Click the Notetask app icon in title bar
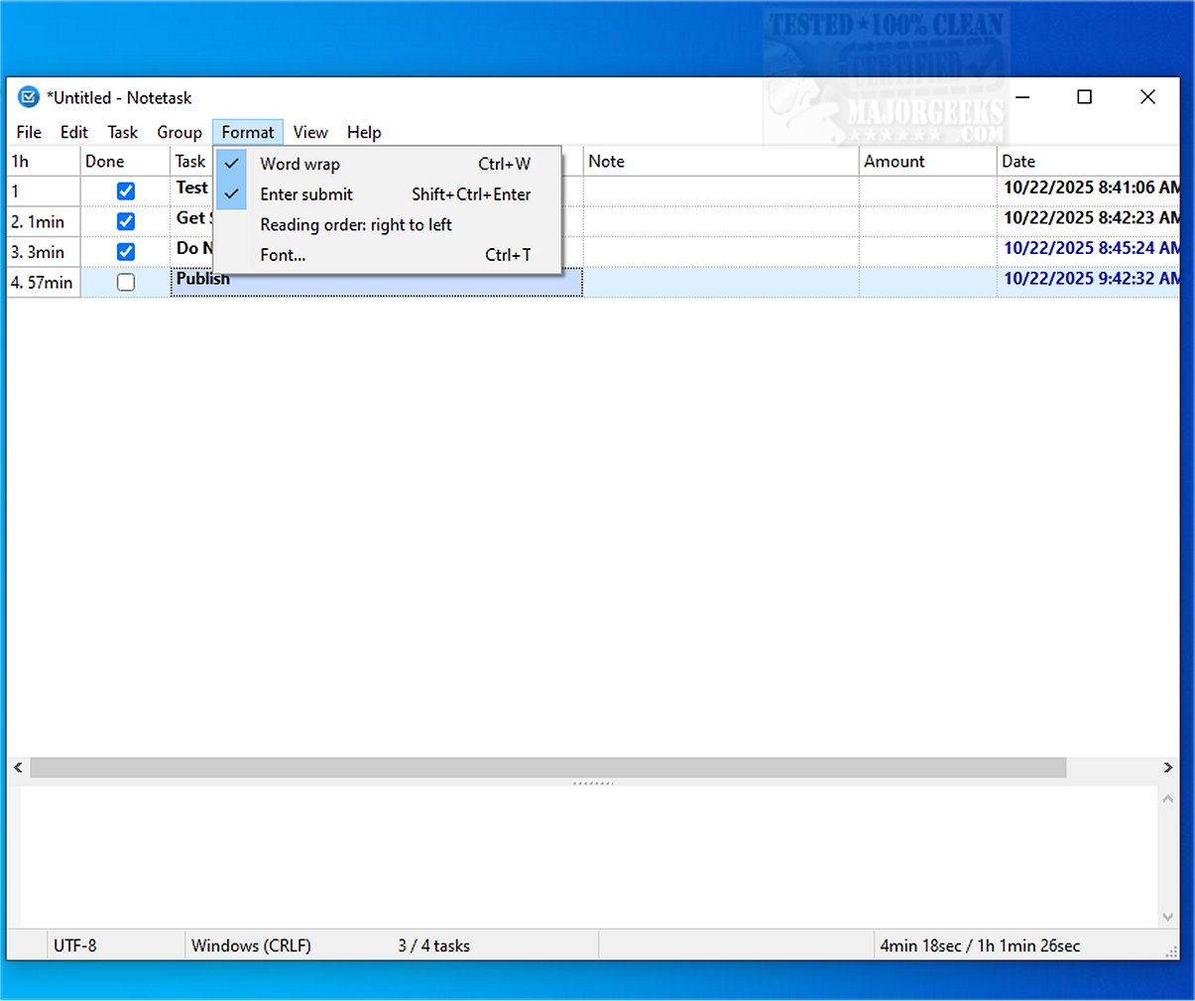 (29, 97)
